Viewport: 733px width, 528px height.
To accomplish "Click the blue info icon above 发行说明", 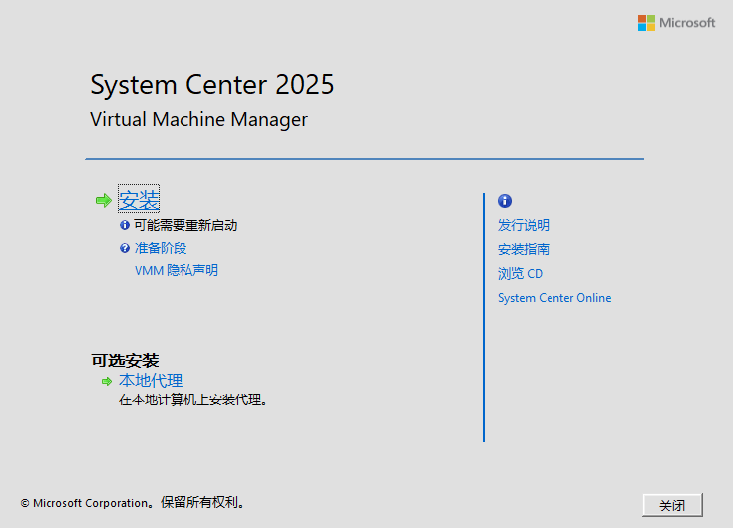I will click(505, 201).
